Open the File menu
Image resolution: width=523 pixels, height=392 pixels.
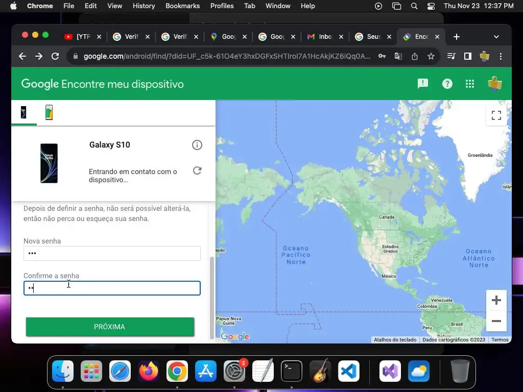[x=69, y=6]
